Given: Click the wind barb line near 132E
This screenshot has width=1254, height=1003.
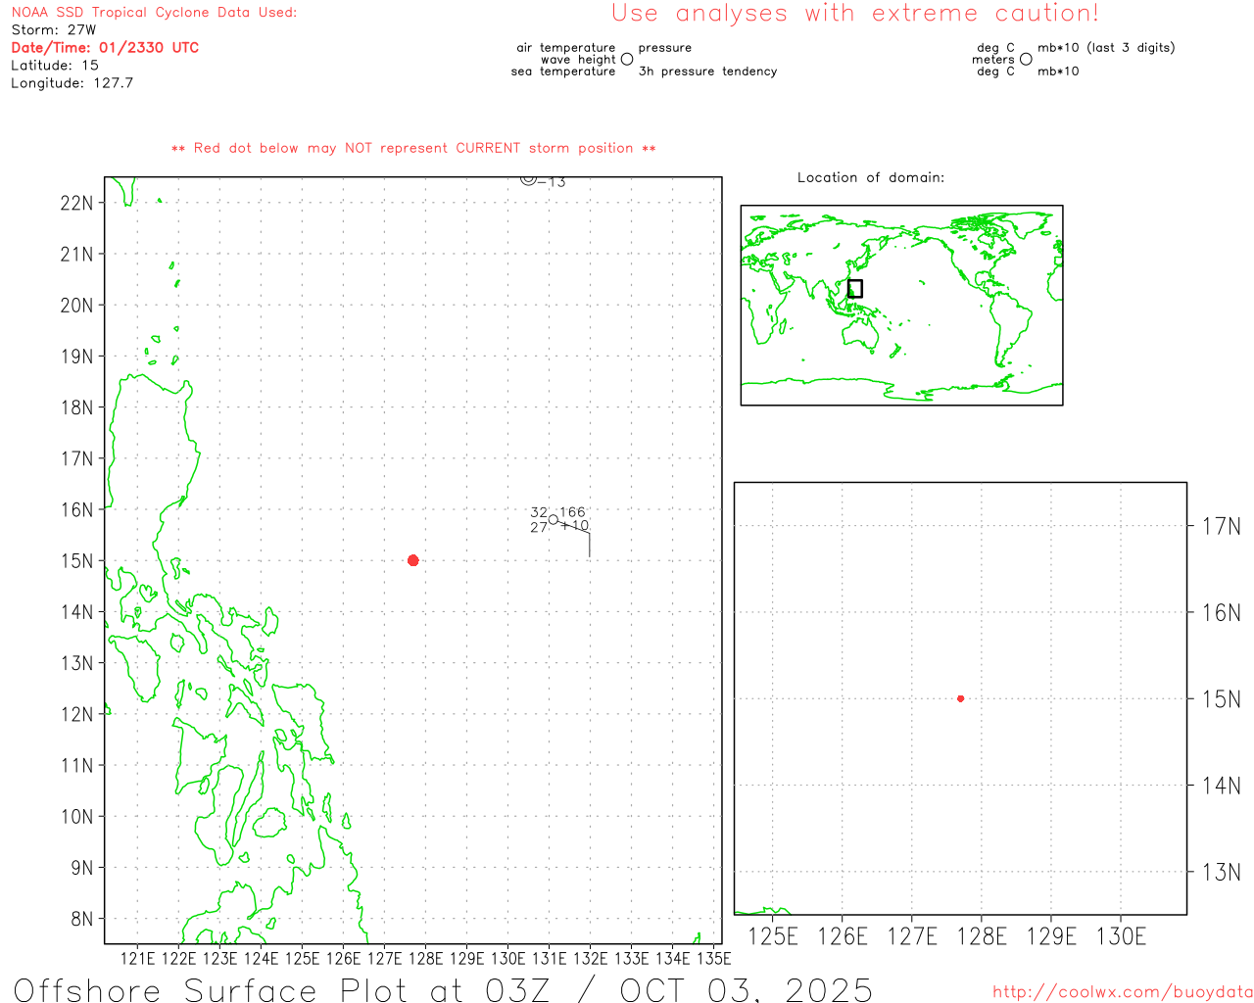Looking at the screenshot, I should [x=588, y=542].
